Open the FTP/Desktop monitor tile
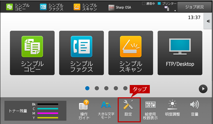Viewport: 213px width, 124px height. [x=180, y=53]
